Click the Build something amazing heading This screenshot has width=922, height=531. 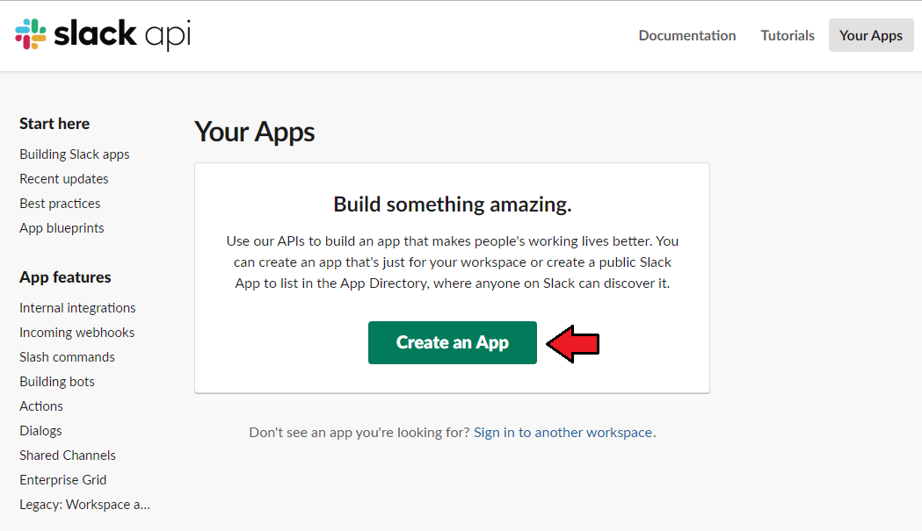452,205
